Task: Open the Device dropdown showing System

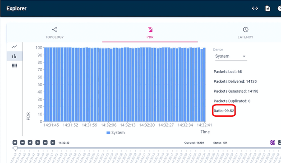Action: click(231, 56)
